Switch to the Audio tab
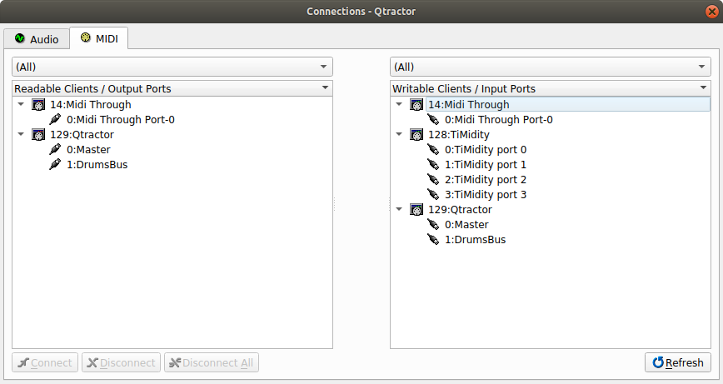 pyautogui.click(x=37, y=39)
